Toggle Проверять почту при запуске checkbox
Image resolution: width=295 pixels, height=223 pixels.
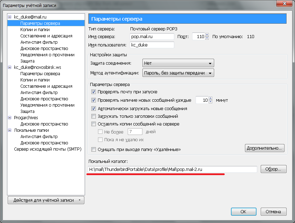click(x=93, y=92)
